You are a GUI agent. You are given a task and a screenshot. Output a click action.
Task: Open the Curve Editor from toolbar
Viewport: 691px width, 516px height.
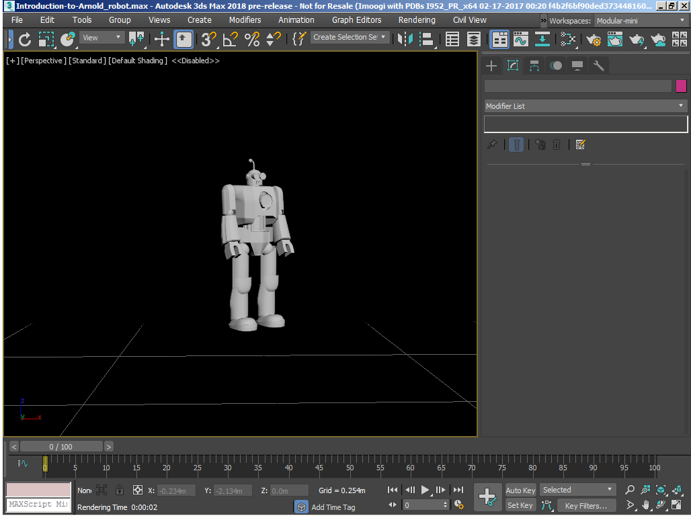(x=521, y=39)
